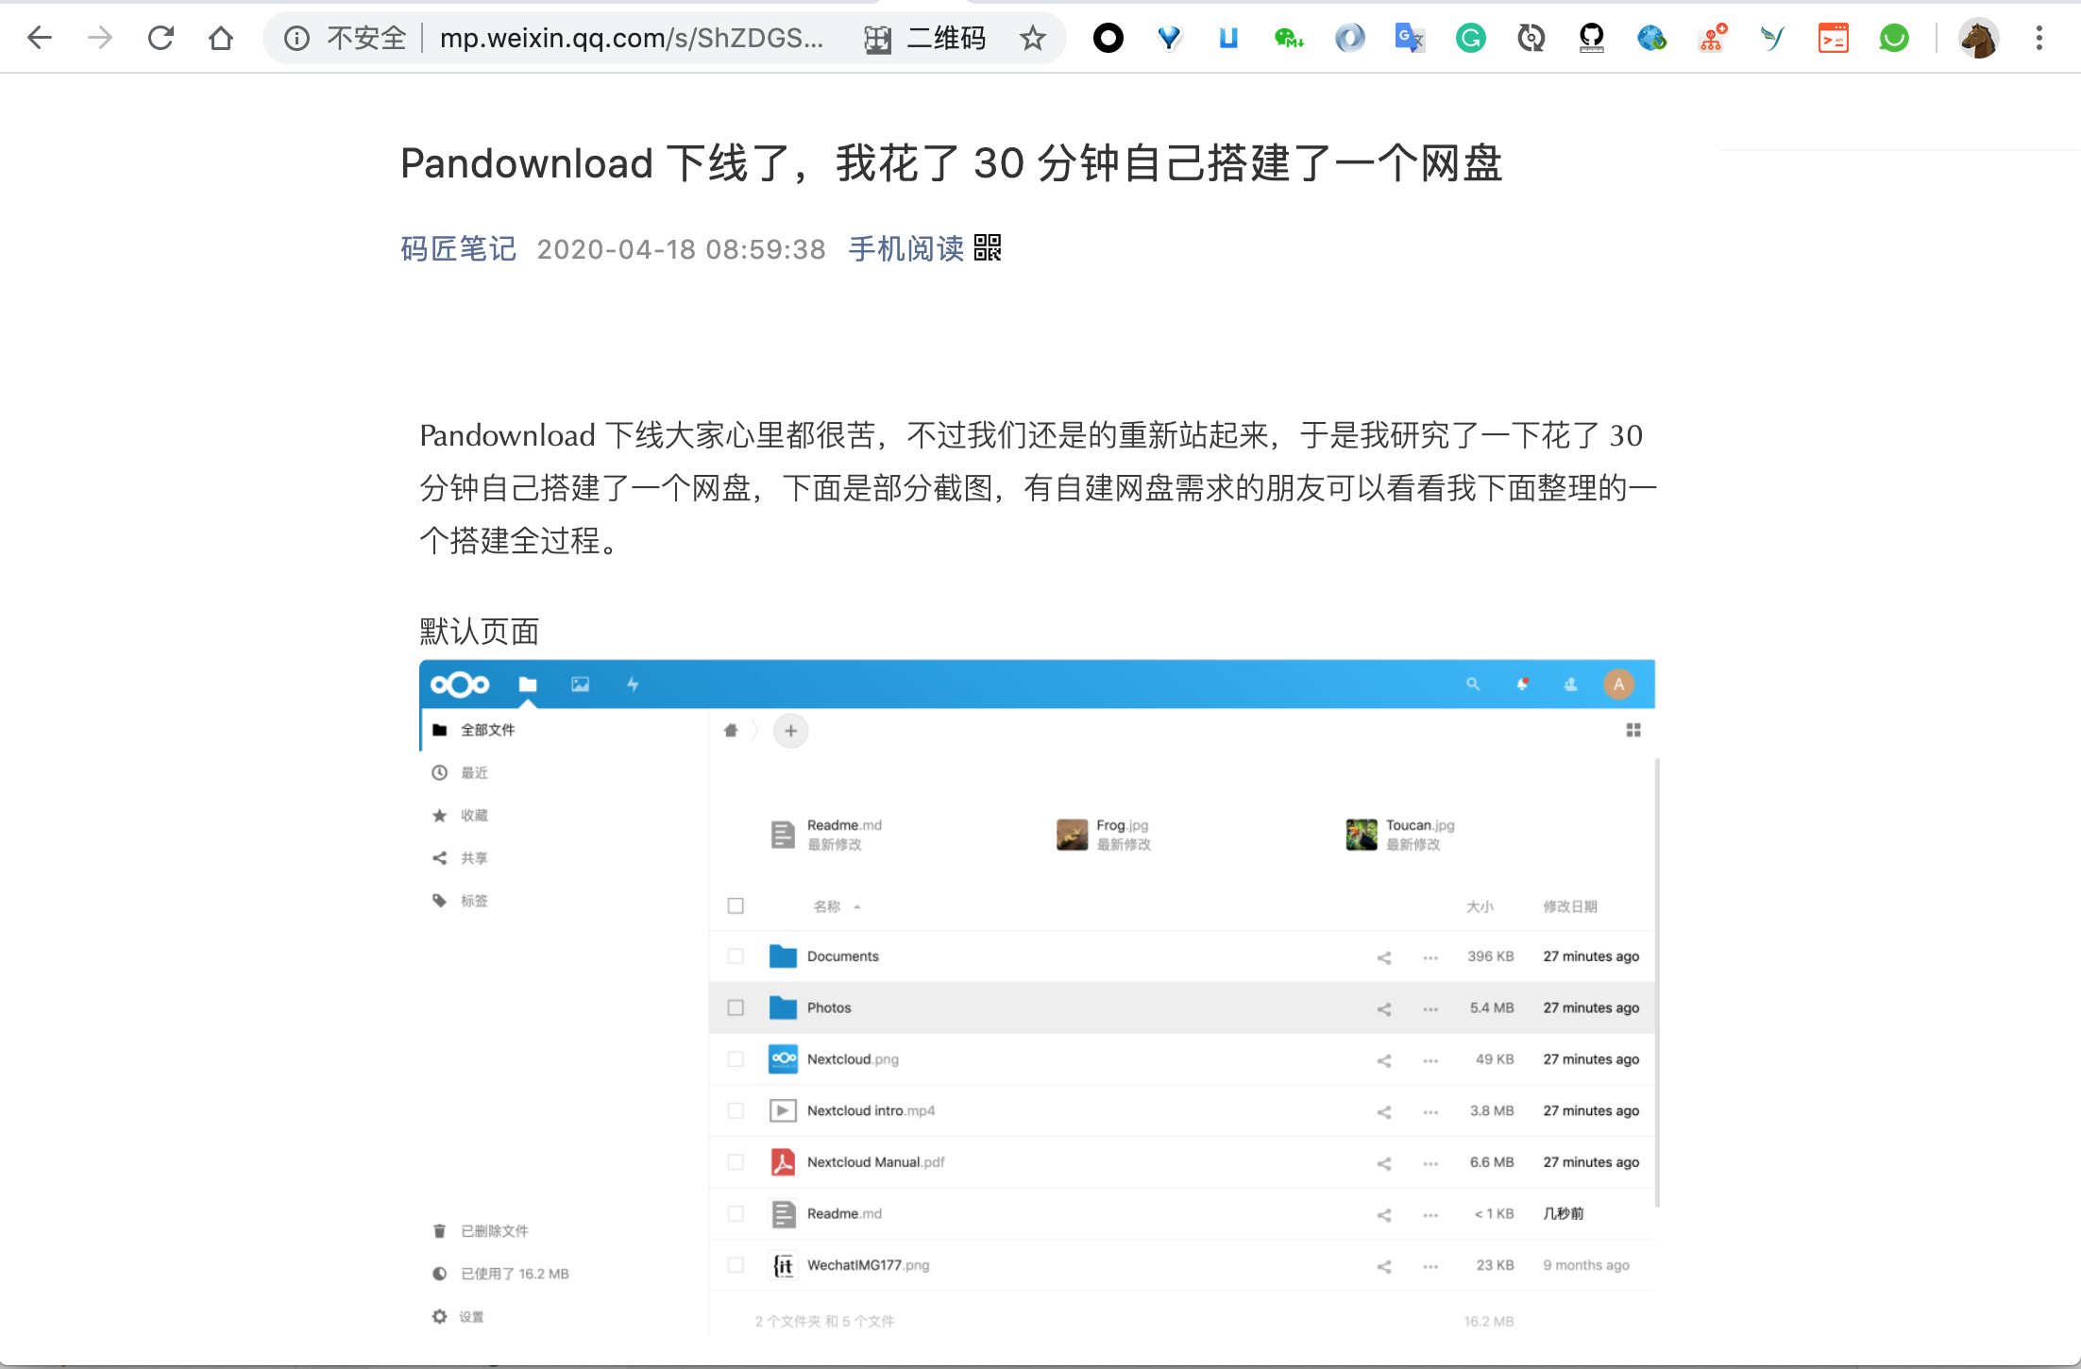
Task: Tick the select-all files checkbox
Action: click(736, 906)
